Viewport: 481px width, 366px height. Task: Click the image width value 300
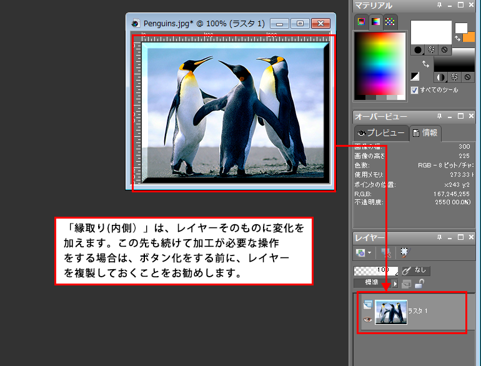(464, 147)
